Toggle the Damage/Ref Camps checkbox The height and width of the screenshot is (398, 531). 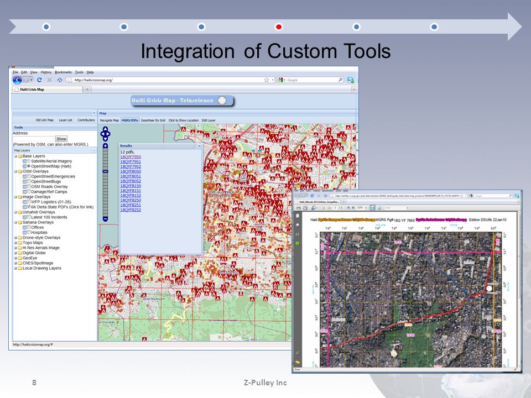pos(29,192)
